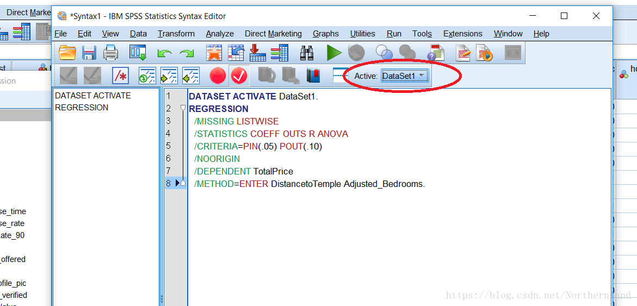Image resolution: width=637 pixels, height=306 pixels.
Task: Click line number 5 in the gutter
Action: (x=169, y=146)
